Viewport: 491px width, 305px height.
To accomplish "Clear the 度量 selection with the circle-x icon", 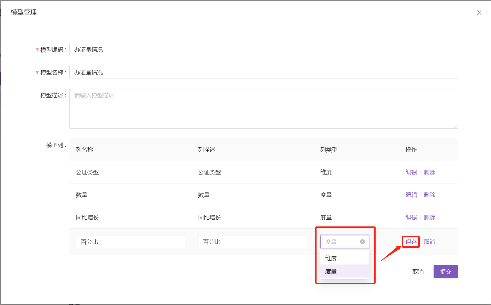I will 362,242.
